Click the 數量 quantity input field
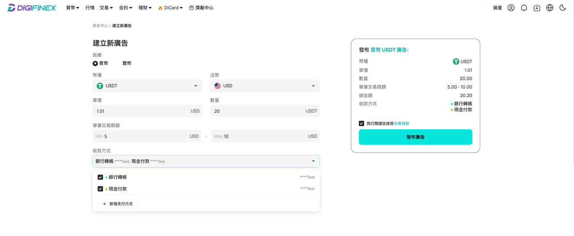 (x=265, y=111)
